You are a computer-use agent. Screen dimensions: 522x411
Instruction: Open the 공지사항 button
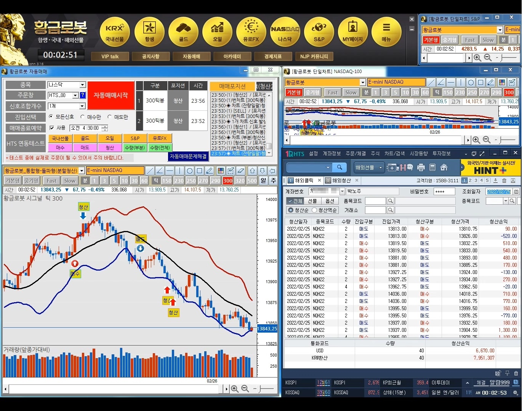tap(151, 56)
